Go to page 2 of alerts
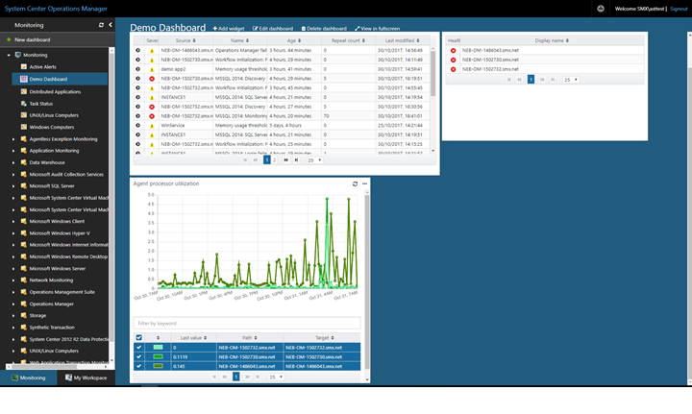The image size is (692, 414). [x=275, y=160]
